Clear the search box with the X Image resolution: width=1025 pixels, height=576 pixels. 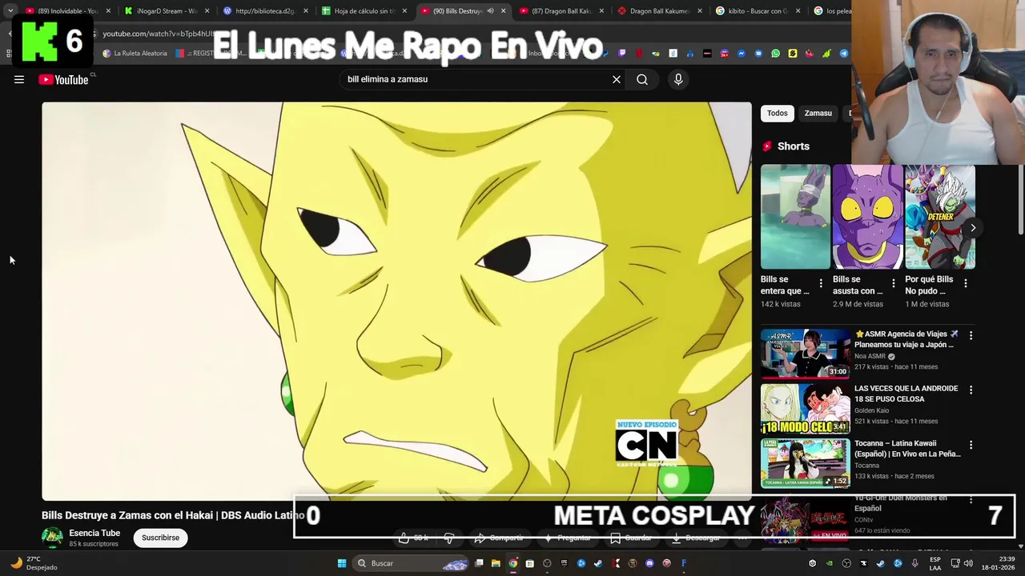(x=617, y=79)
